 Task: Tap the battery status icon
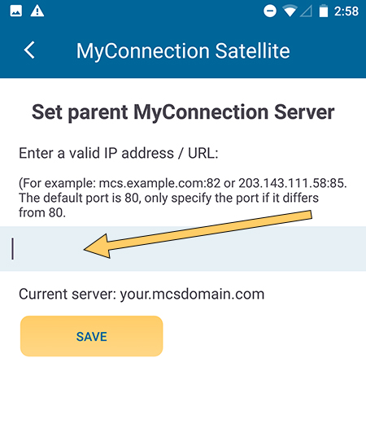tap(324, 11)
